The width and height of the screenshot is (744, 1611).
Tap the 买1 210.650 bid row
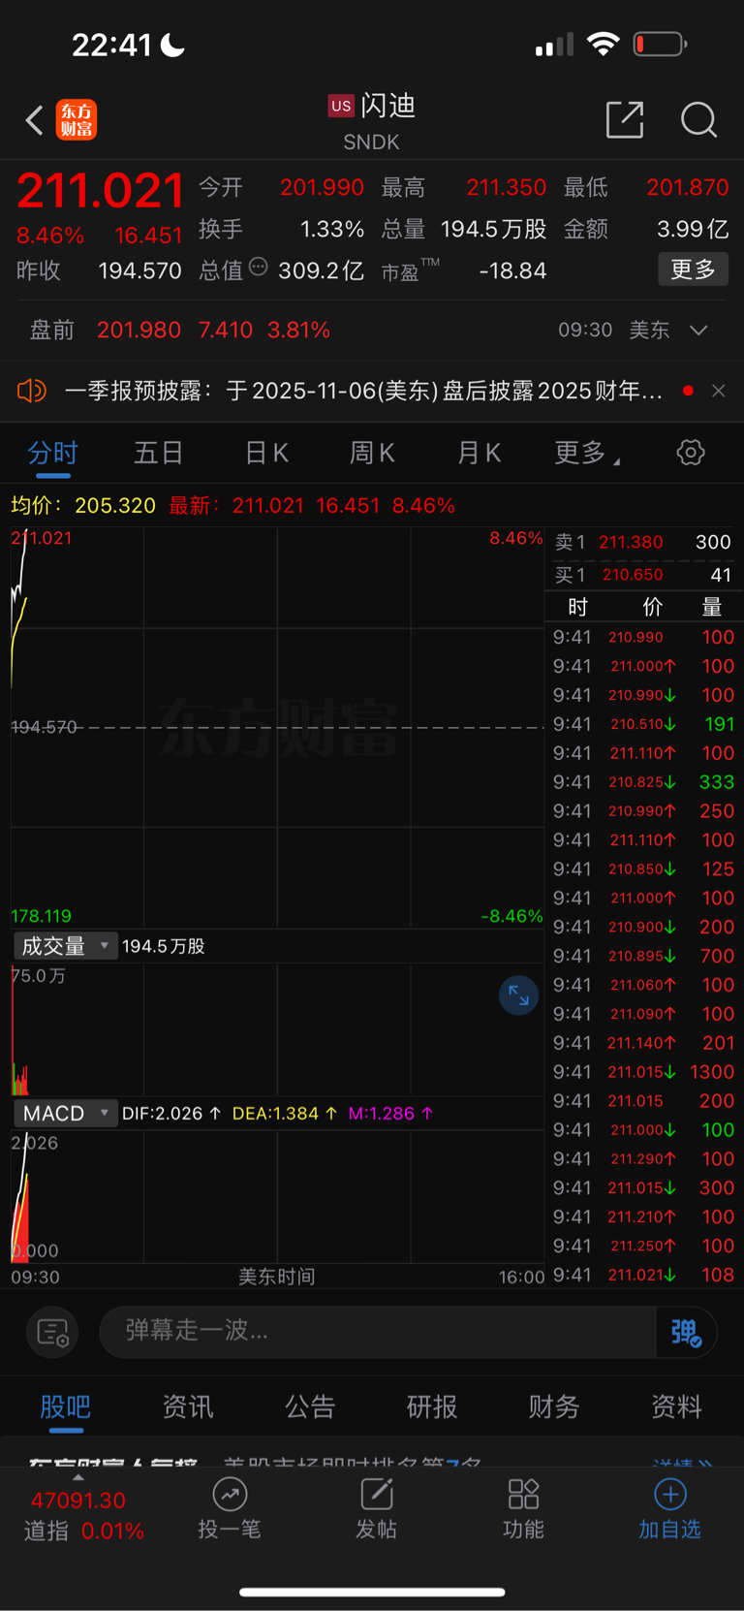pos(642,575)
